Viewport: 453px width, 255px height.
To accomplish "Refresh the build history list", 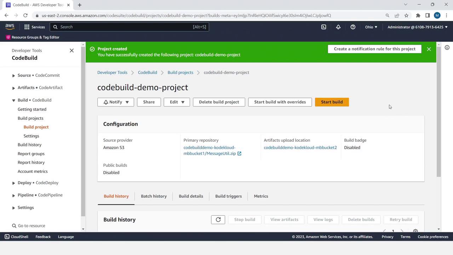I will 218,220.
